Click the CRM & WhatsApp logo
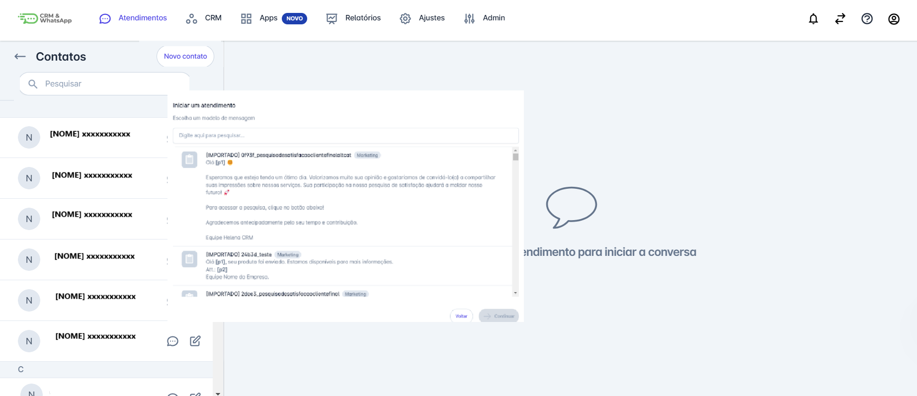The width and height of the screenshot is (917, 396). click(x=45, y=18)
